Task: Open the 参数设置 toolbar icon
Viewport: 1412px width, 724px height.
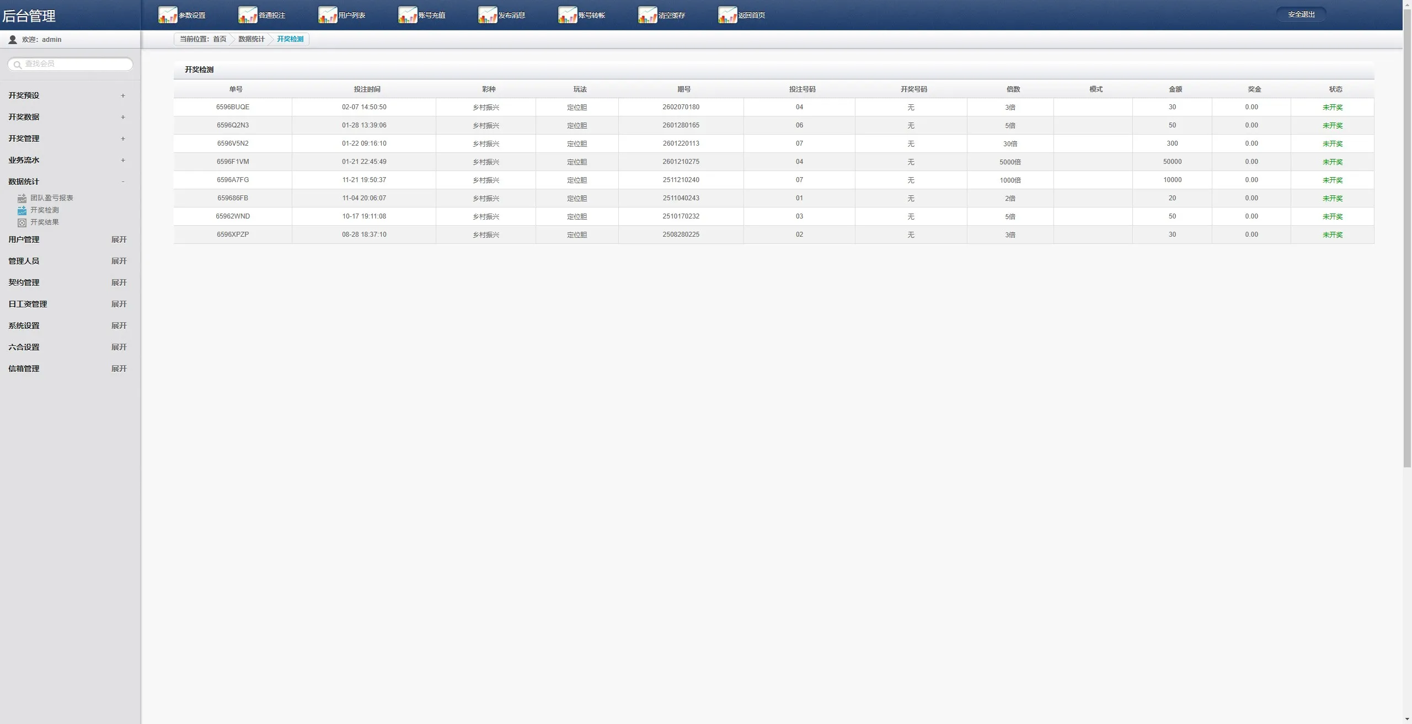Action: (x=168, y=15)
